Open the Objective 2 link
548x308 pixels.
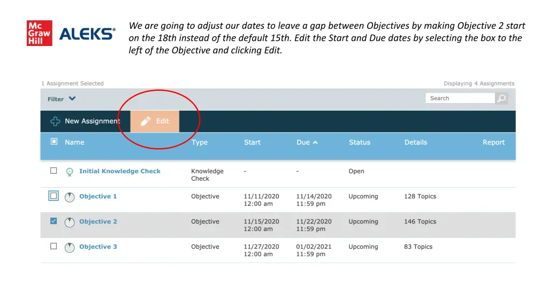click(98, 221)
